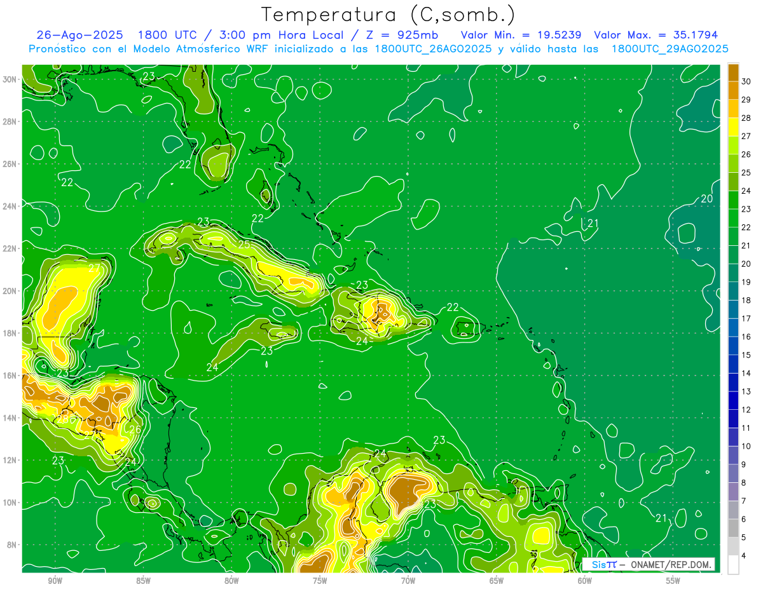Click the legend swatch between 29 and 30
Viewport: 763px width, 589px height.
coord(733,91)
